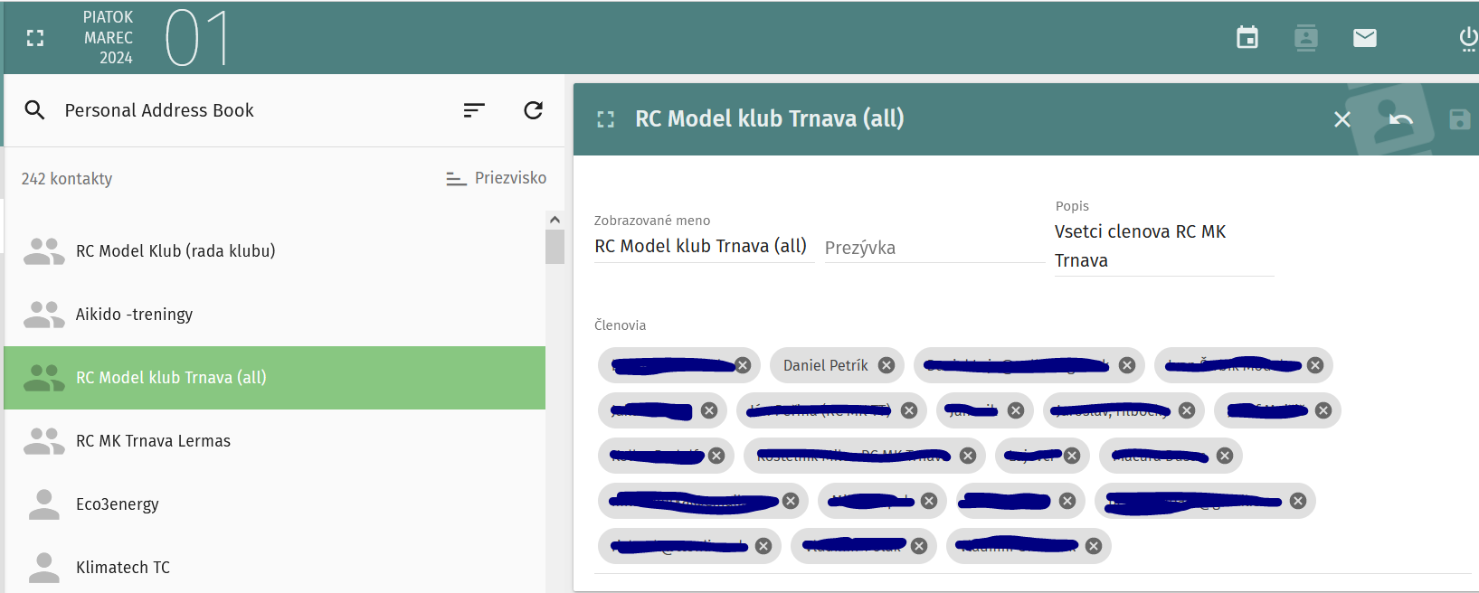Save the contact group with disk icon
Viewport: 1479px width, 593px height.
pos(1459,119)
